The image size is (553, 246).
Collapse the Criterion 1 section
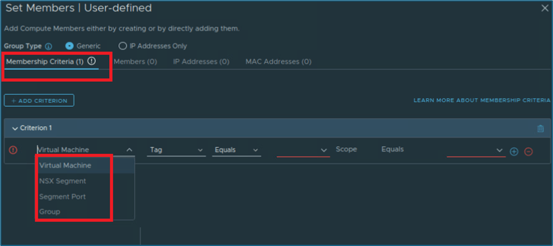(x=15, y=129)
